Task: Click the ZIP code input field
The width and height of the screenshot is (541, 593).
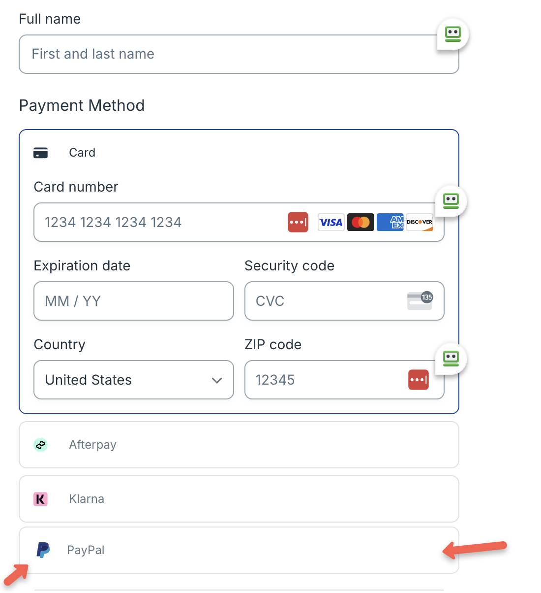Action: [x=344, y=380]
